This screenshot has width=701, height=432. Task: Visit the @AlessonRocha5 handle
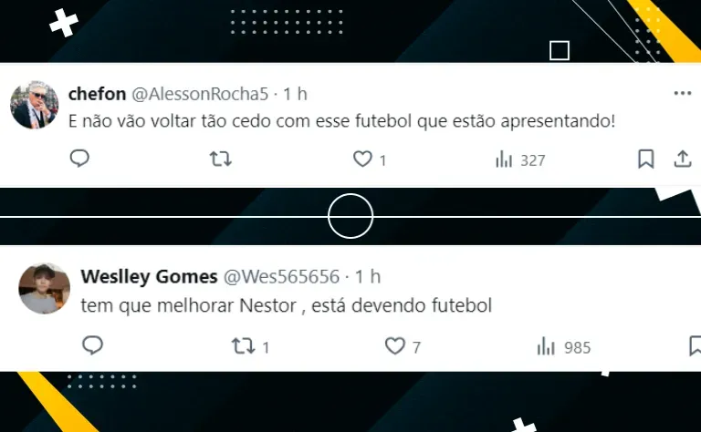tap(200, 94)
